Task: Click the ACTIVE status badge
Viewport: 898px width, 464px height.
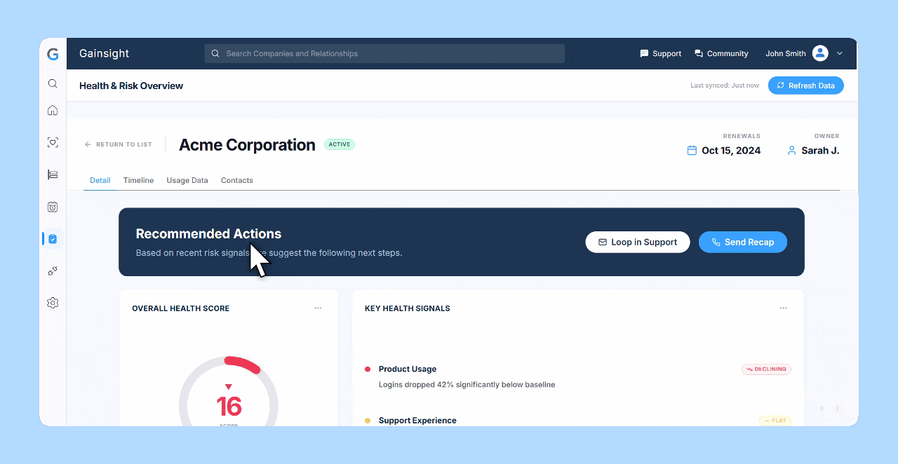Action: (340, 144)
